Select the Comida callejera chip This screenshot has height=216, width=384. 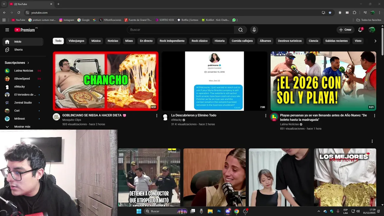(242, 41)
